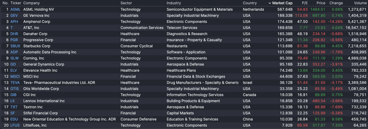Sort by the Industry column header
This screenshot has height=129, width=368.
click(174, 3)
